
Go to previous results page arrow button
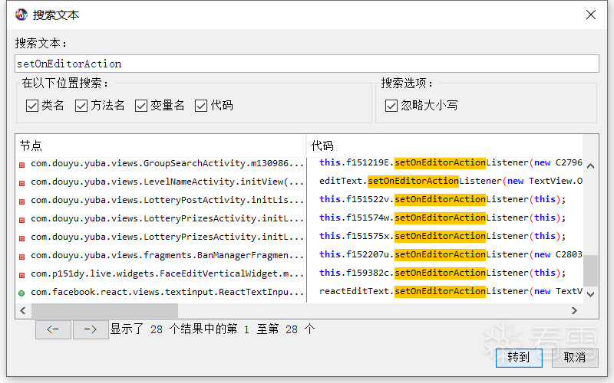(53, 329)
